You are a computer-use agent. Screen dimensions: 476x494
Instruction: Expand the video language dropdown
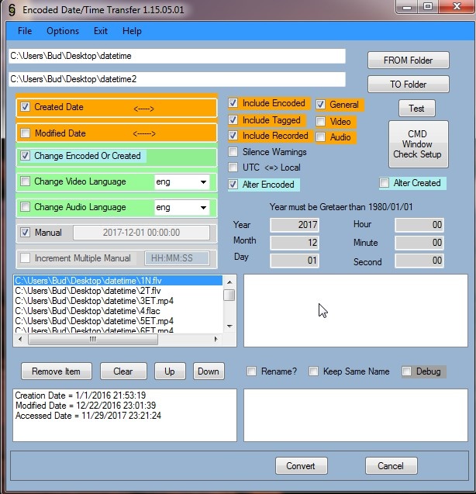pos(204,181)
